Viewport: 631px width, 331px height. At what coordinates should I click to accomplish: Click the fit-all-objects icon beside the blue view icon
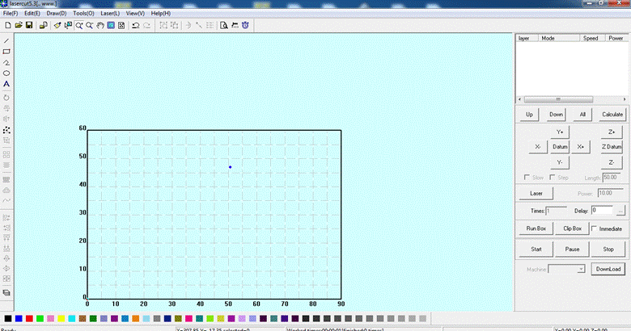click(x=121, y=25)
